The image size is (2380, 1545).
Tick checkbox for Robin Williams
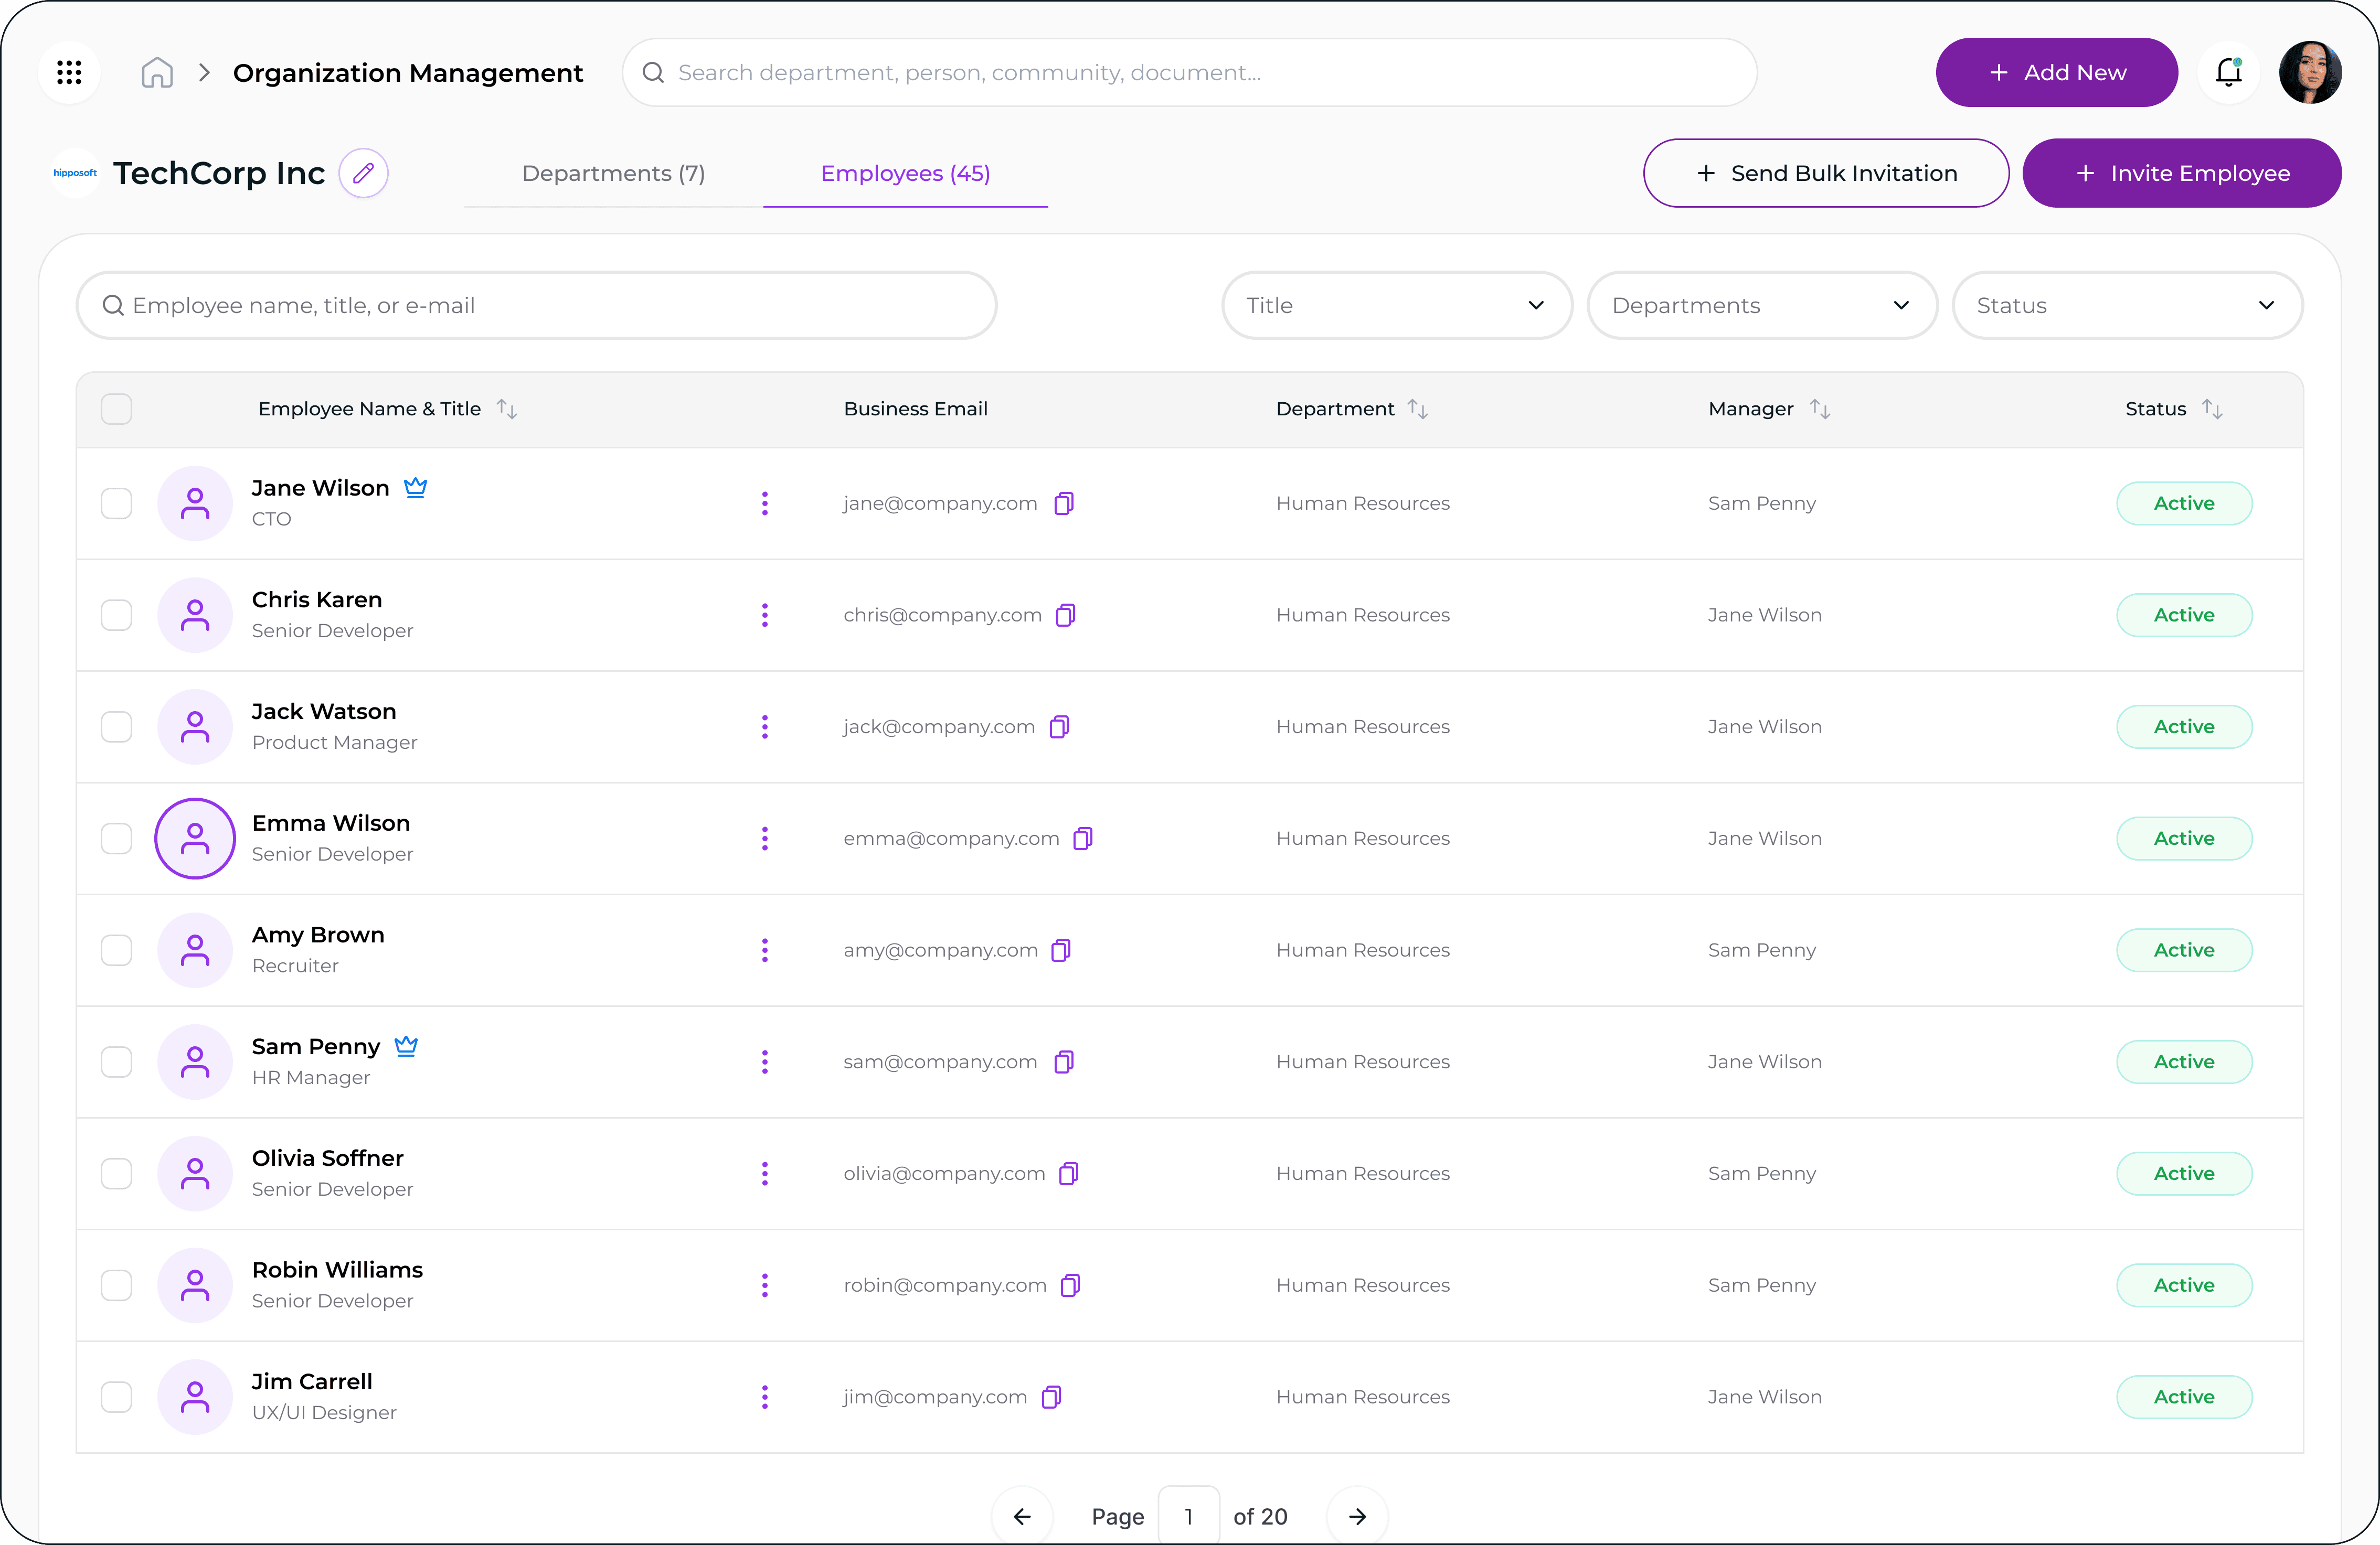(x=117, y=1285)
